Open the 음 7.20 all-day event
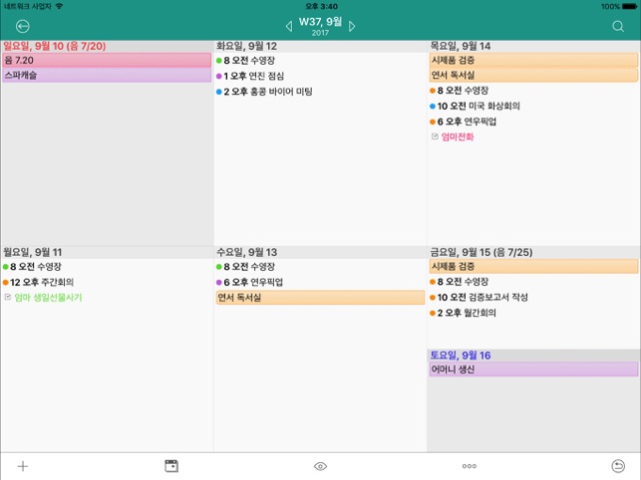 pyautogui.click(x=107, y=60)
